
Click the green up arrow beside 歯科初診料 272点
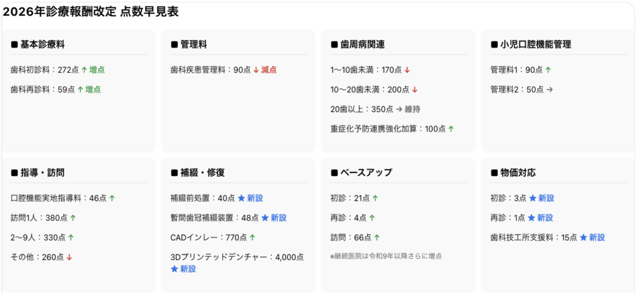[x=84, y=70]
